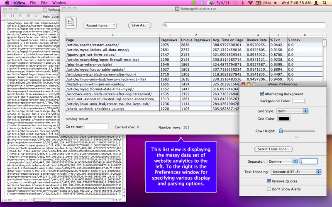
Task: Click the padlock icon in editor toolbar
Action: [37, 16]
